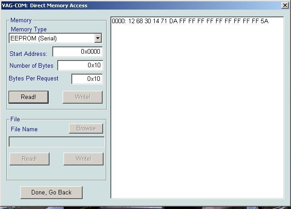Click the VAG-COM title bar text

(44, 5)
